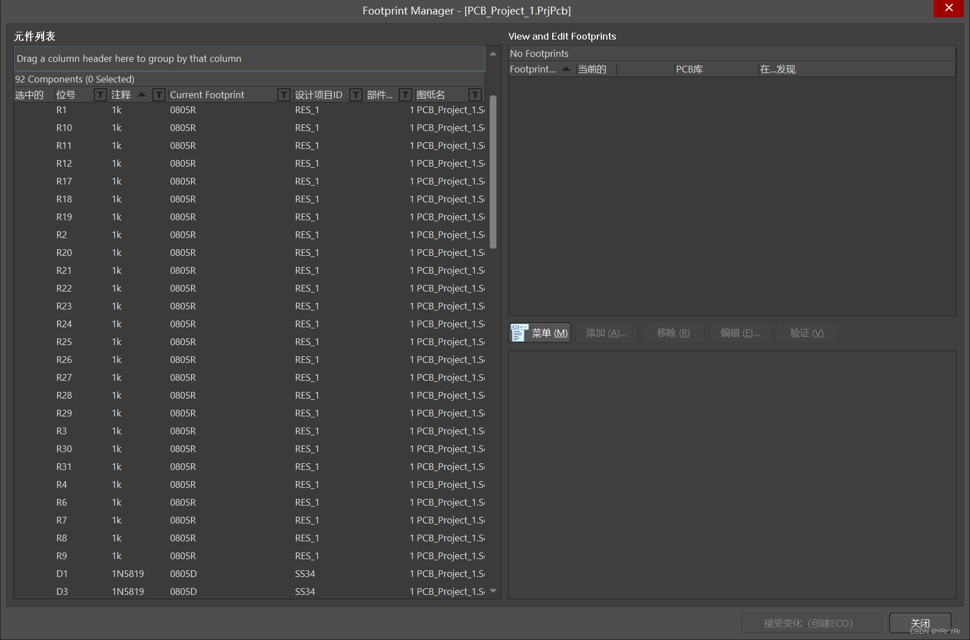
Task: Click PCB_Project_1 sheet name in row R11
Action: [x=451, y=146]
